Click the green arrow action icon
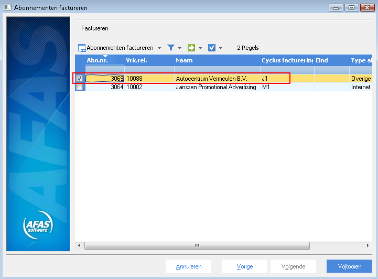Screen dimensions: 378x279 [x=191, y=48]
